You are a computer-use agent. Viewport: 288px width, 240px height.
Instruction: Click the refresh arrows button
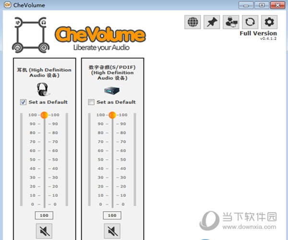(250, 22)
